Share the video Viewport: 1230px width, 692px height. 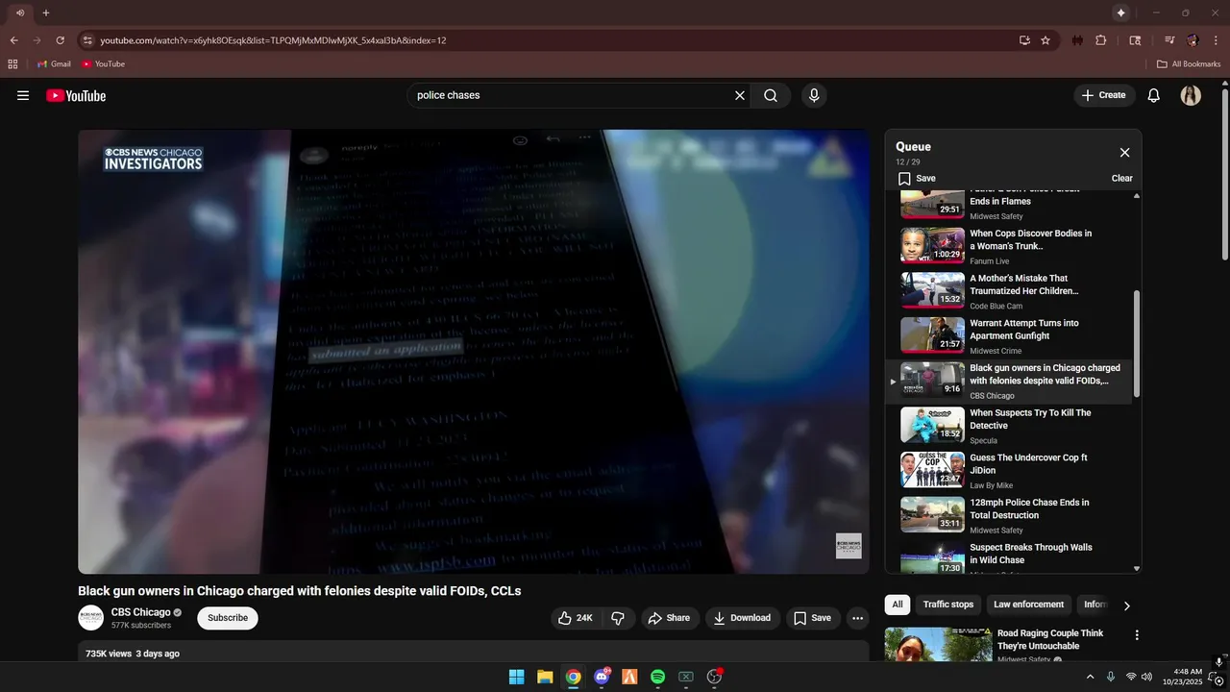669,618
